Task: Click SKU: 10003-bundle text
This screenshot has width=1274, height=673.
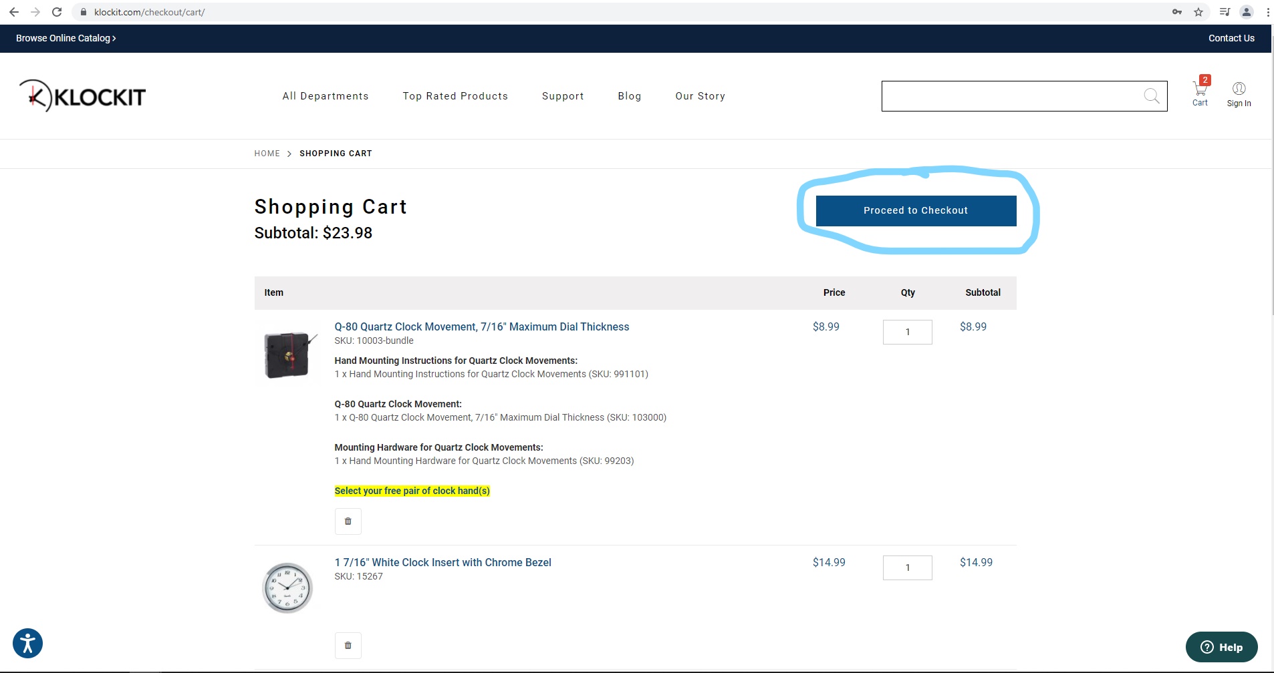Action: coord(374,341)
